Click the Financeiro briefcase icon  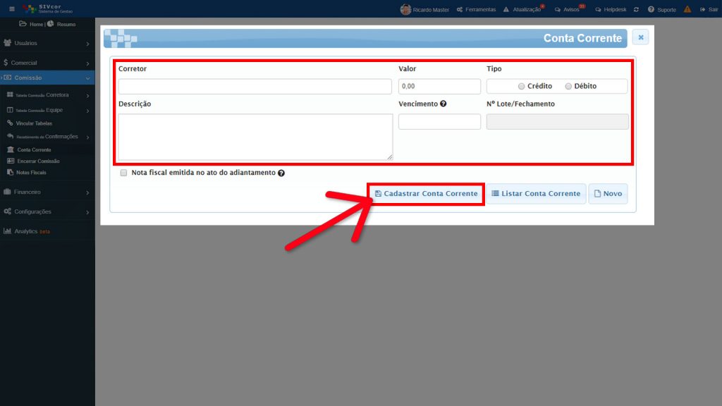click(x=7, y=192)
